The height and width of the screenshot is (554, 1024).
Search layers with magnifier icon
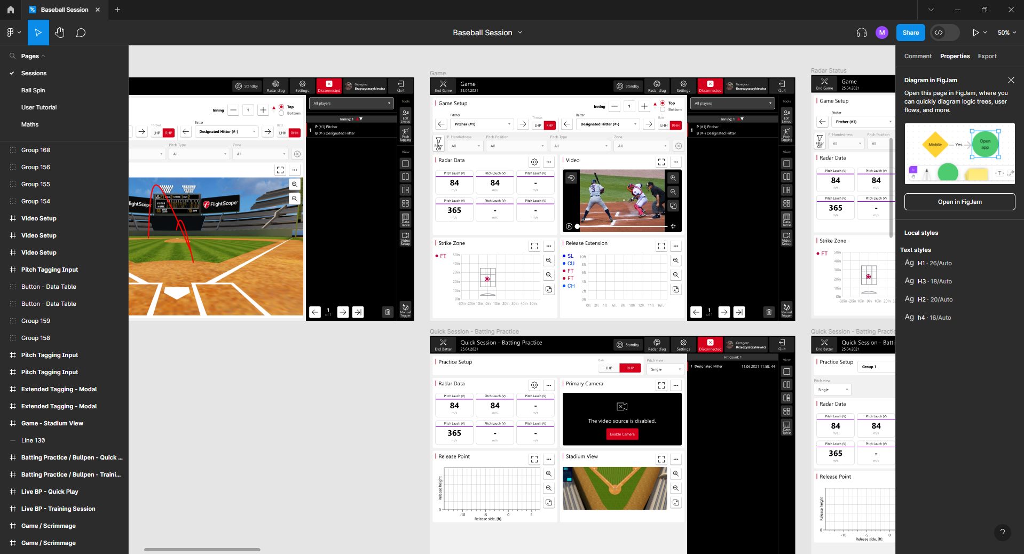(x=12, y=56)
